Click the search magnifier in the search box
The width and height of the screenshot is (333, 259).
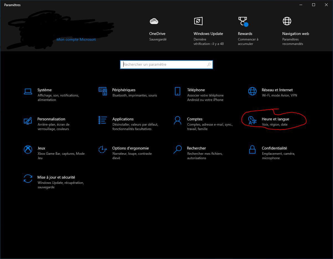209,65
